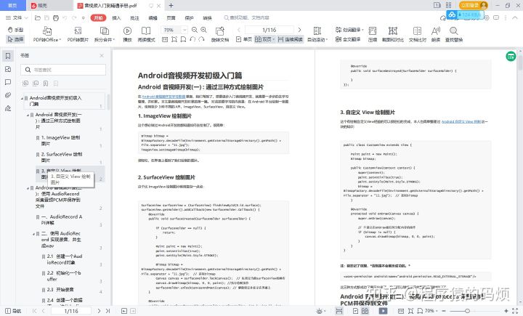Select 1. ImageView 绘制图片 bookmark

[x=60, y=140]
